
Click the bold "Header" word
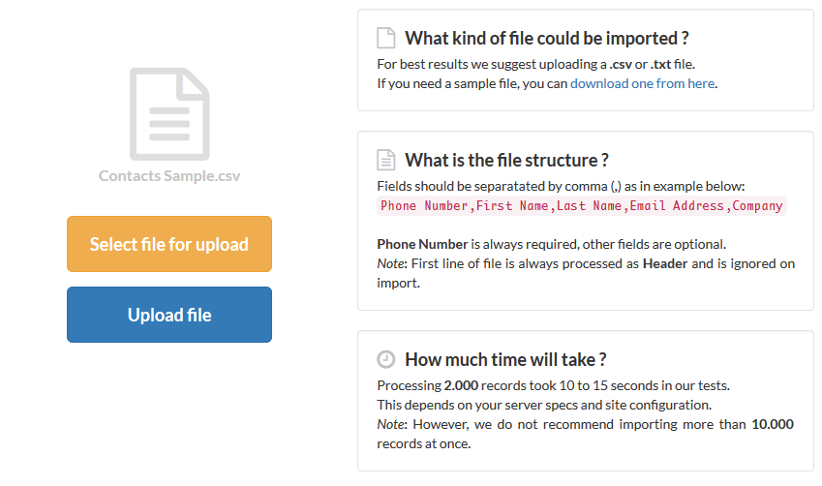pyautogui.click(x=666, y=263)
